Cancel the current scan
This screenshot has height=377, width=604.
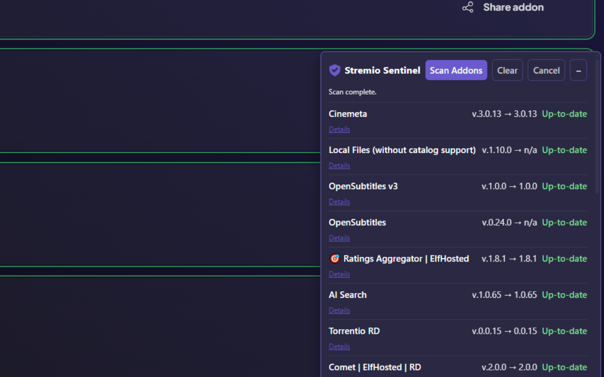tap(546, 70)
